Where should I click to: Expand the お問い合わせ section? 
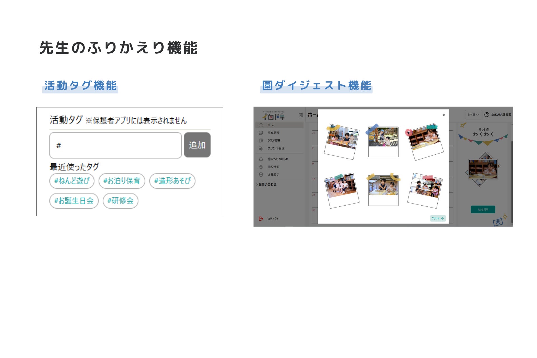click(x=267, y=185)
